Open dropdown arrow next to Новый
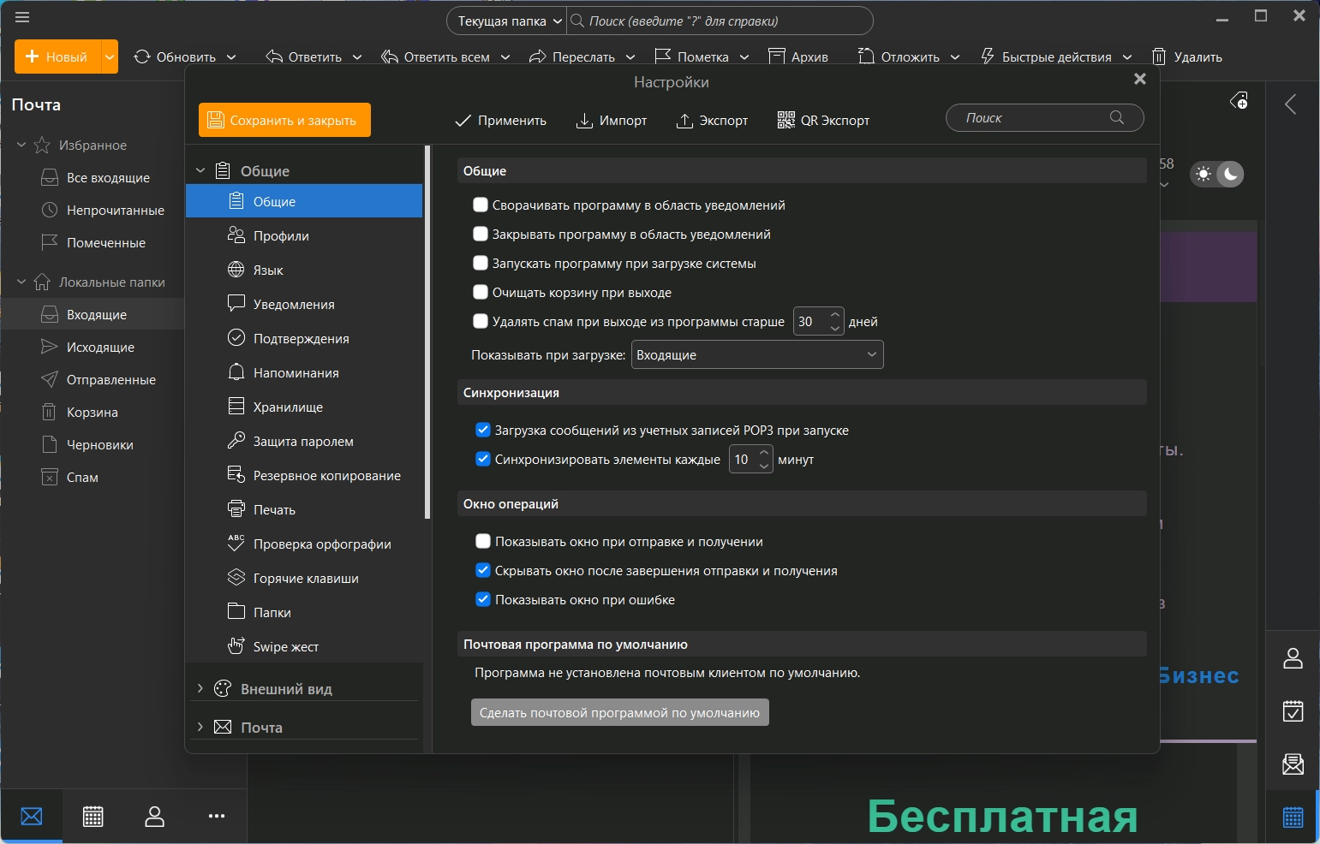 coord(110,57)
